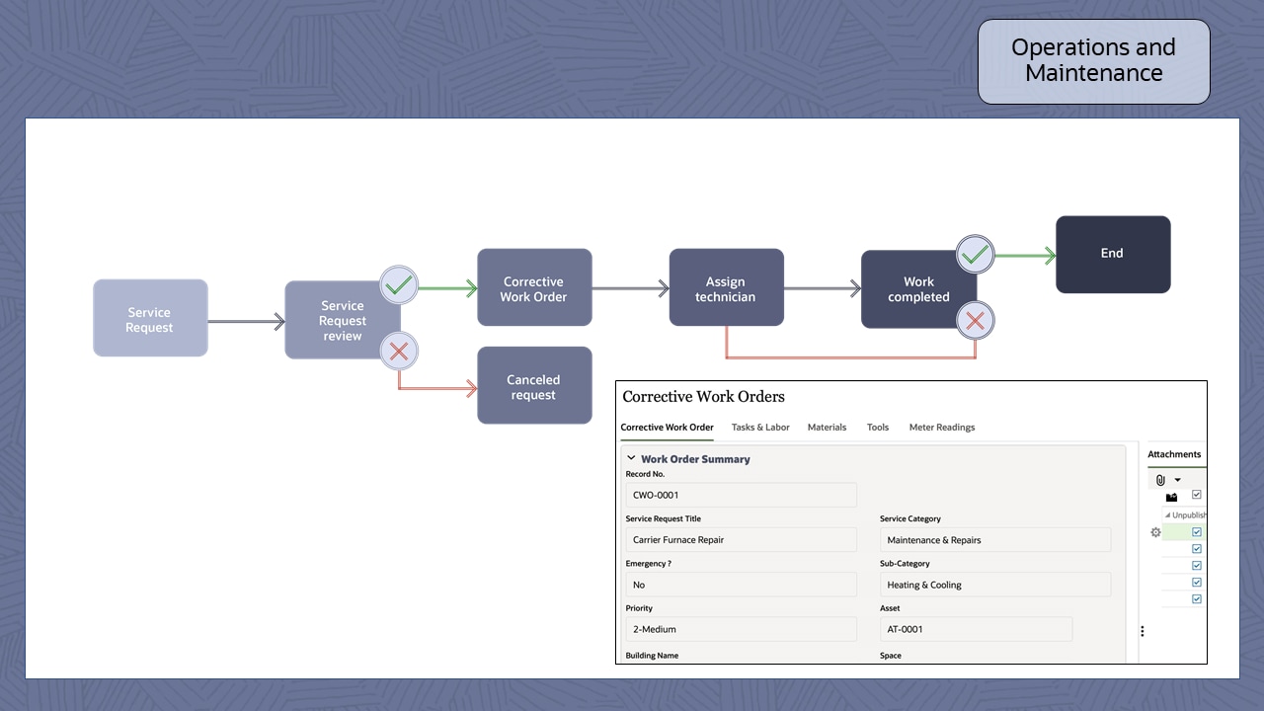Open the settings gear in Attachments panel
The image size is (1264, 711).
point(1155,531)
